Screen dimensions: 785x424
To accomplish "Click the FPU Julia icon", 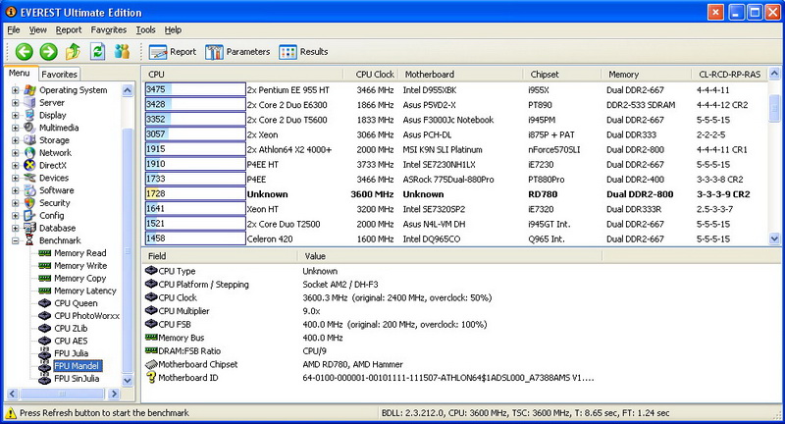I will pyautogui.click(x=44, y=353).
